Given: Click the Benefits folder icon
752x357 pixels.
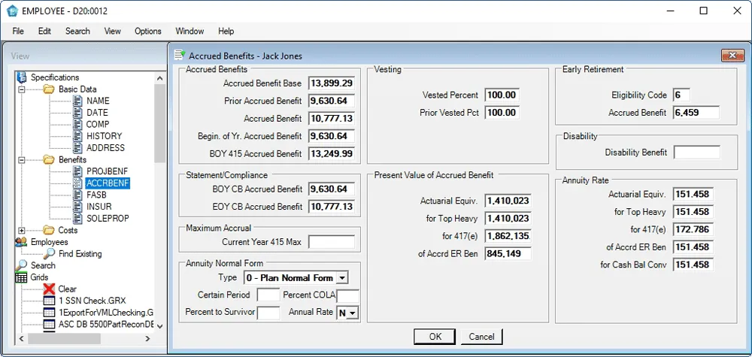Looking at the screenshot, I should pos(49,159).
